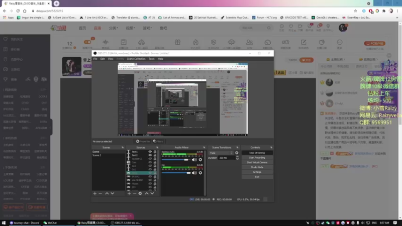Expand the 游戏 dropdown on Douyu
The image size is (402, 226).
[x=147, y=28]
